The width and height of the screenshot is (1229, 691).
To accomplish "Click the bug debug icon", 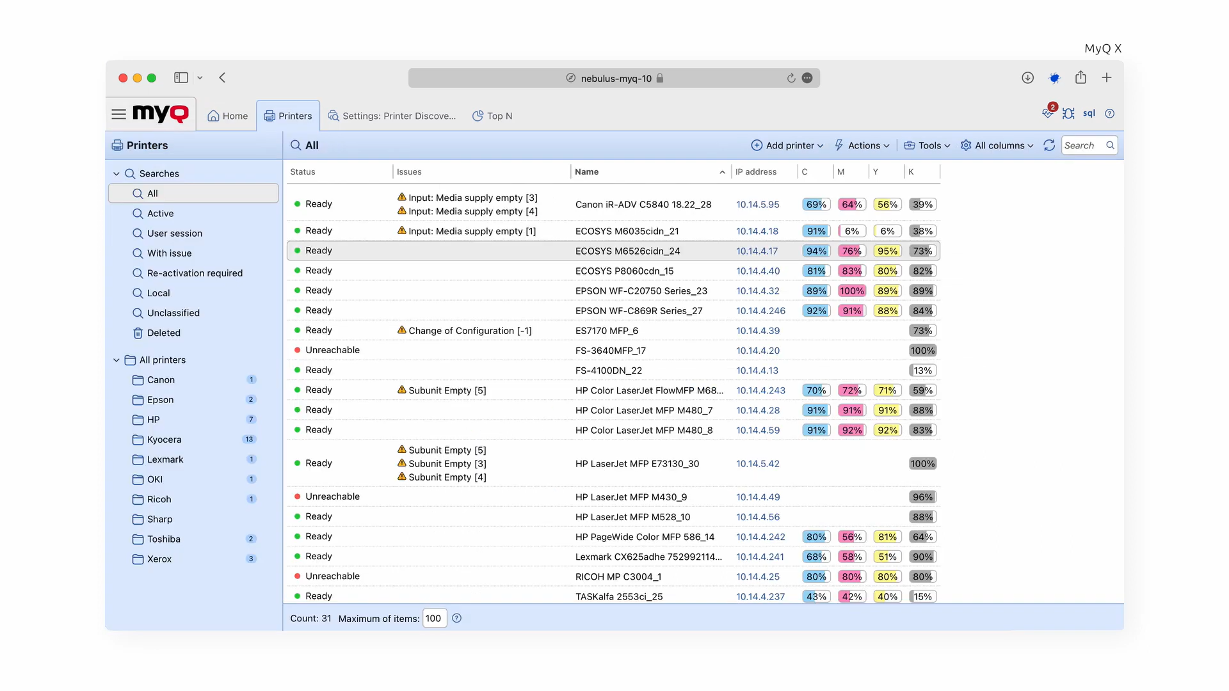I will click(x=1068, y=113).
